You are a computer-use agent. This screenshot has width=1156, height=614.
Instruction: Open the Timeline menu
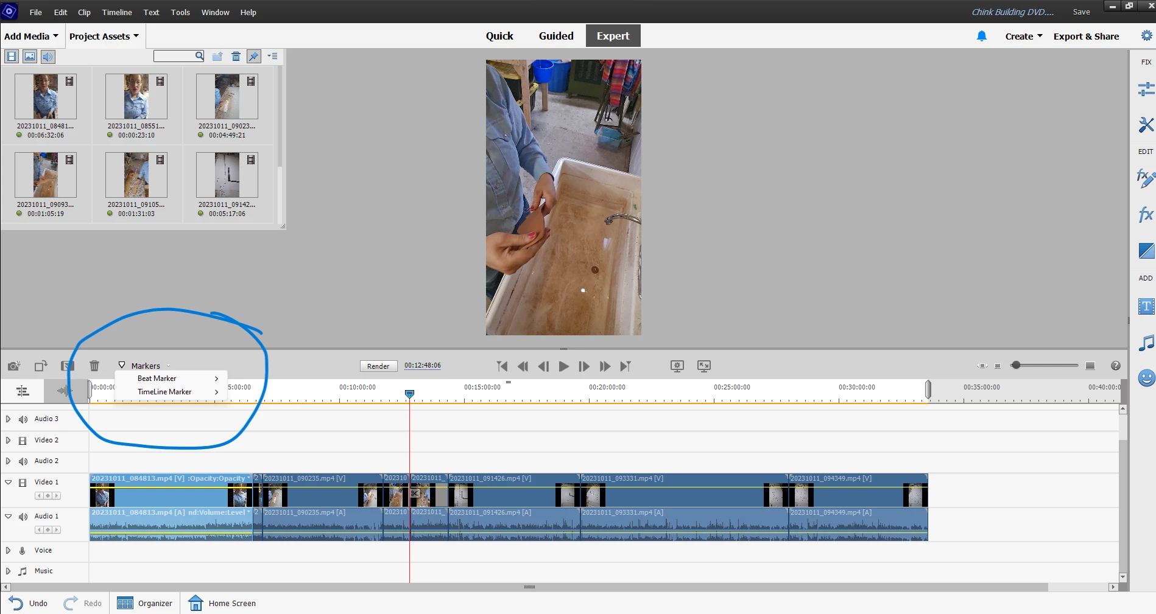117,12
